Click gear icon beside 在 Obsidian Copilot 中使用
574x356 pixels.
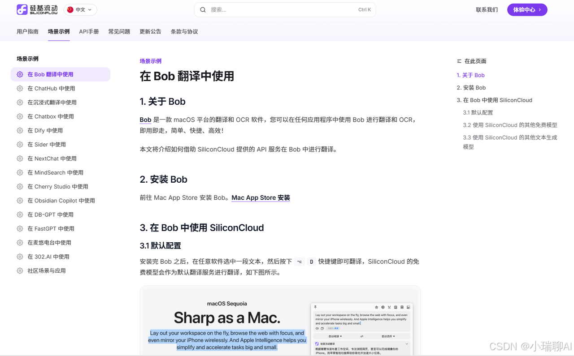[20, 201]
